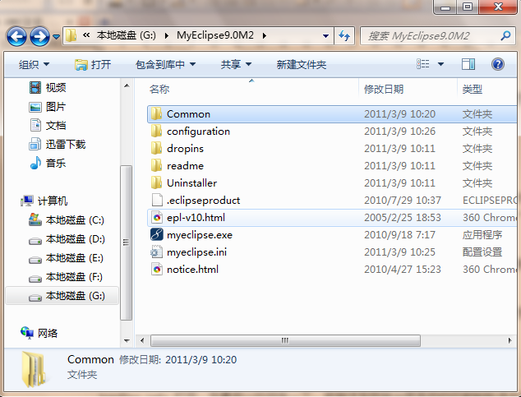Sort by the 修改日期 column header
This screenshot has width=521, height=397.
(384, 89)
